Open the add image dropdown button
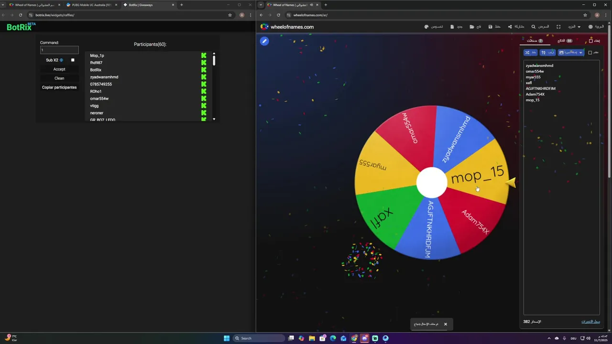The height and width of the screenshot is (344, 612). 571,53
